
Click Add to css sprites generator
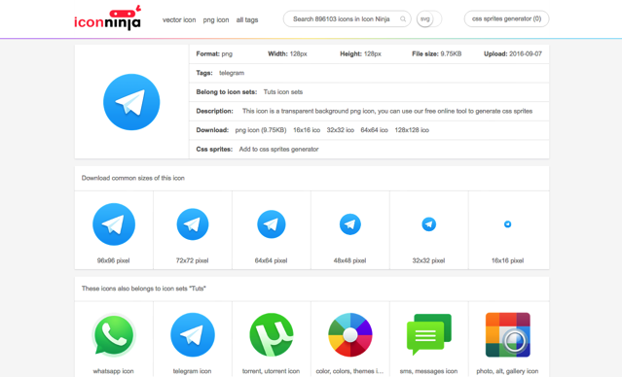pos(278,150)
